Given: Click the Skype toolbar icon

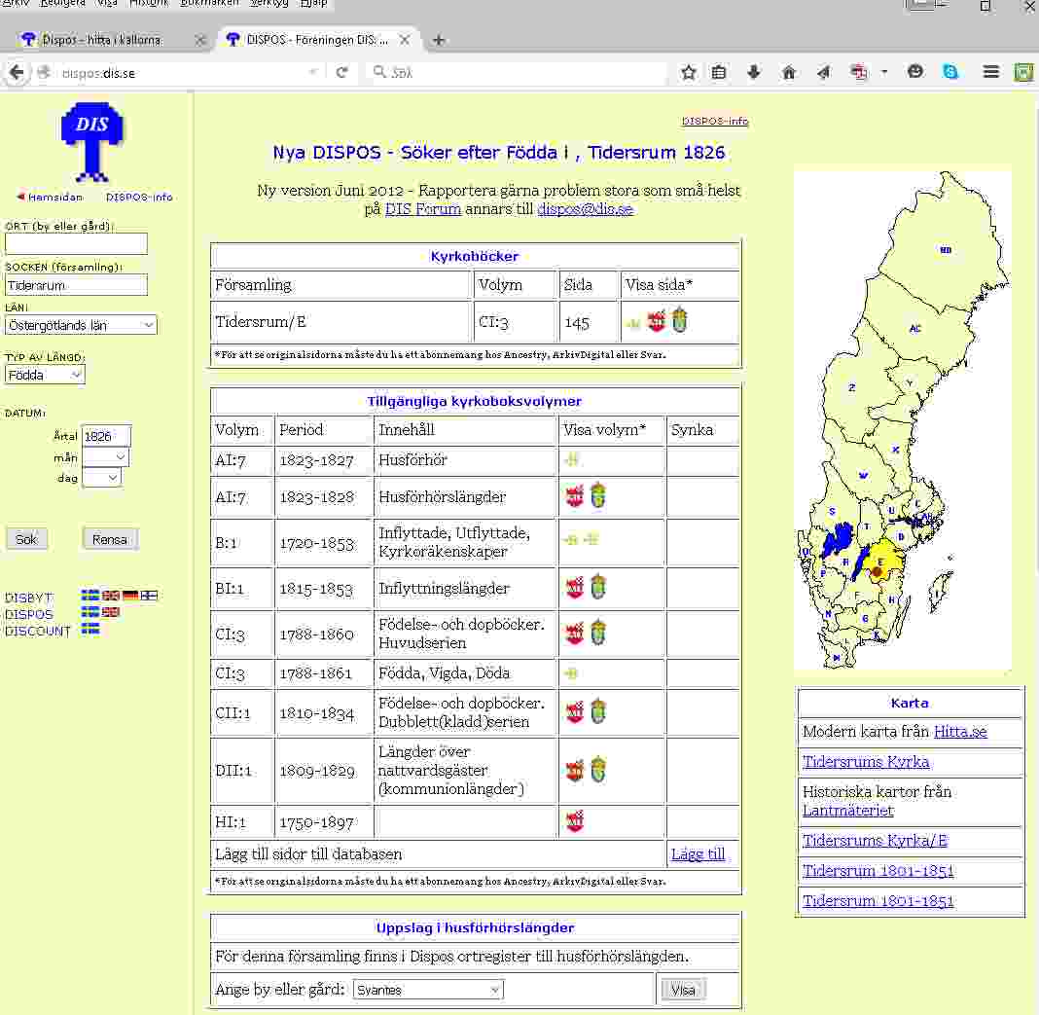Looking at the screenshot, I should pyautogui.click(x=950, y=72).
